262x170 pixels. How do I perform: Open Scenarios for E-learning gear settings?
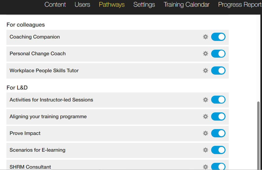206,150
